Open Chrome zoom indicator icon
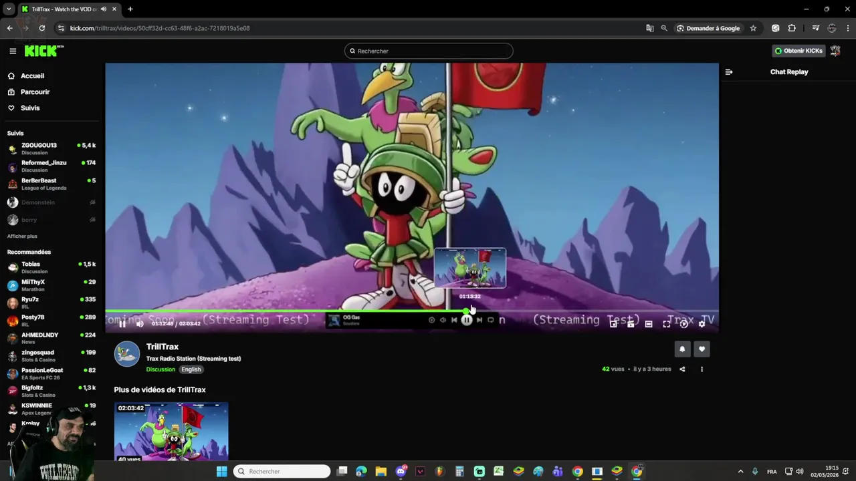856x481 pixels. click(x=664, y=28)
